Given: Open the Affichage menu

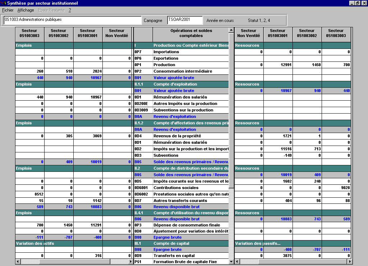Looking at the screenshot, I should [x=26, y=10].
